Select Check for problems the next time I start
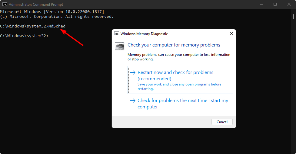 tap(180, 104)
